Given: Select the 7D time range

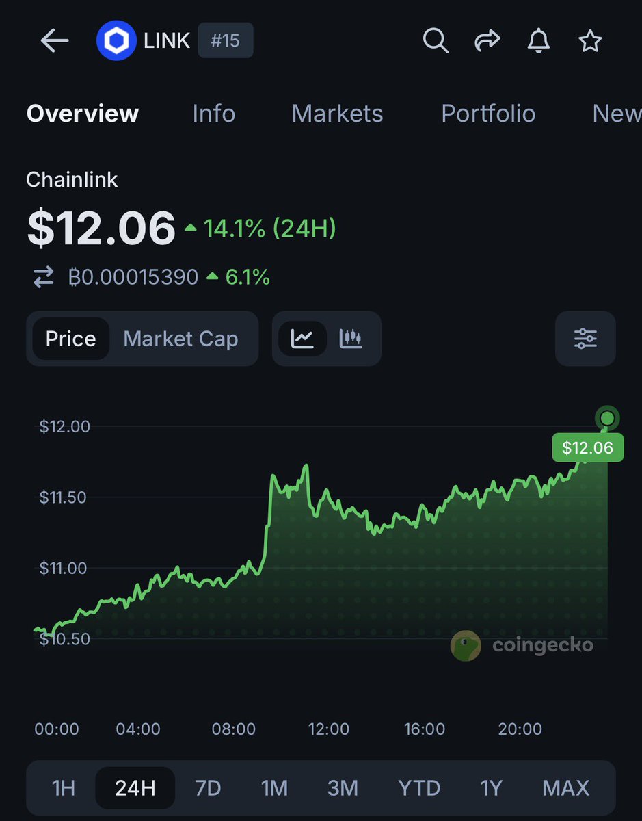Looking at the screenshot, I should point(208,788).
